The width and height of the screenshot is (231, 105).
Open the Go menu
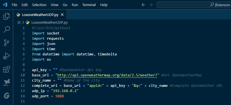click(x=65, y=5)
